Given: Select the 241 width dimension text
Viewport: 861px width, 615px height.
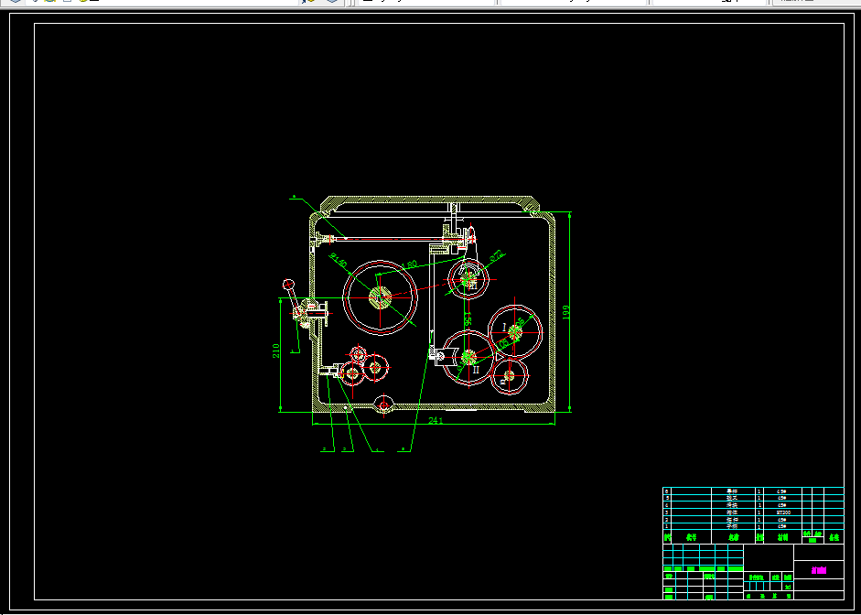Looking at the screenshot, I should 436,421.
